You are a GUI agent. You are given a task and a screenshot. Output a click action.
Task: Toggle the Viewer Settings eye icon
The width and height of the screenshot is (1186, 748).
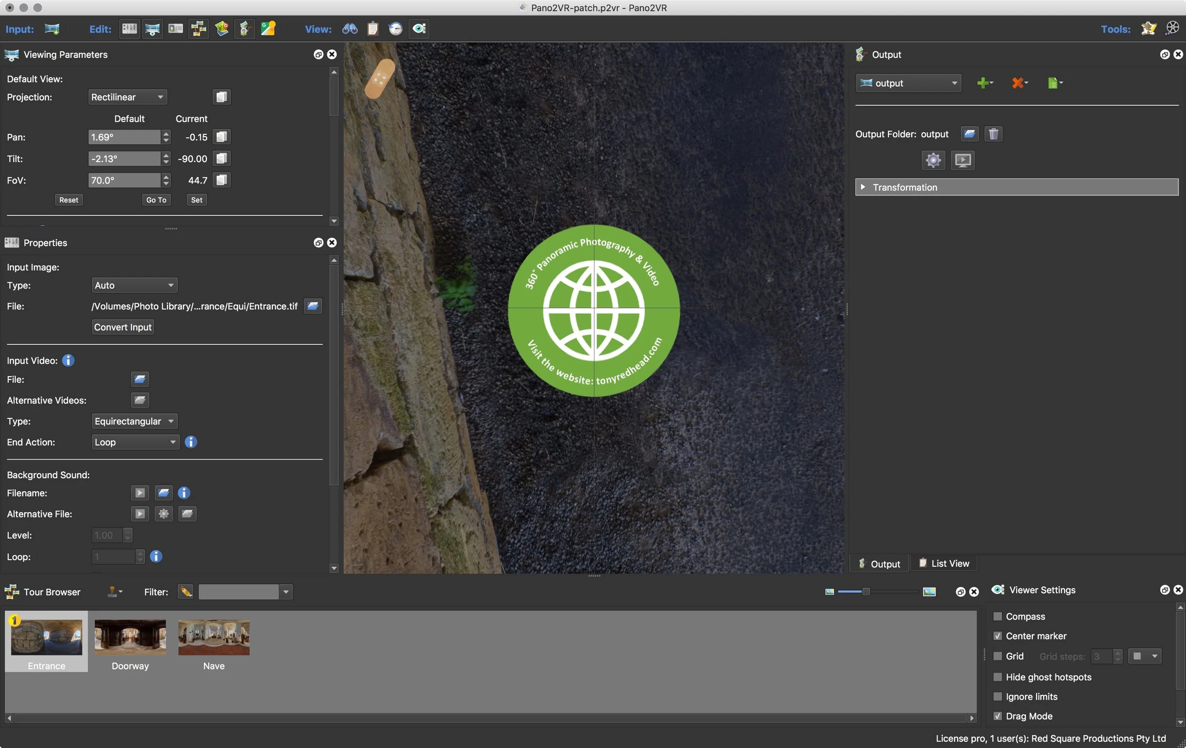click(x=419, y=28)
